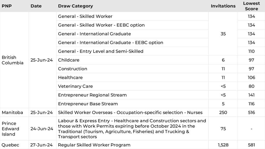Click the 250 invitations cell for Manitoba
This screenshot has height=149, width=265.
pyautogui.click(x=223, y=113)
